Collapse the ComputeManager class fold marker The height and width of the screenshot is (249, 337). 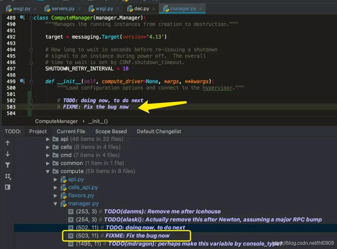coord(31,18)
